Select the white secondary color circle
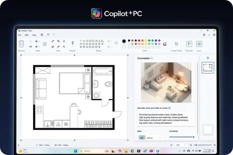The width and height of the screenshot is (233, 155). coord(124,47)
